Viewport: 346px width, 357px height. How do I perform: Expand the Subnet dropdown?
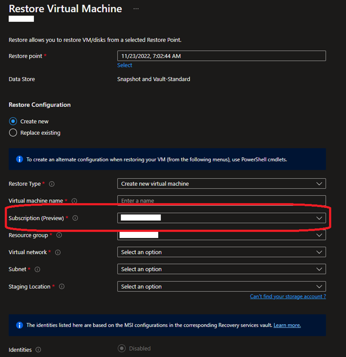coord(221,269)
